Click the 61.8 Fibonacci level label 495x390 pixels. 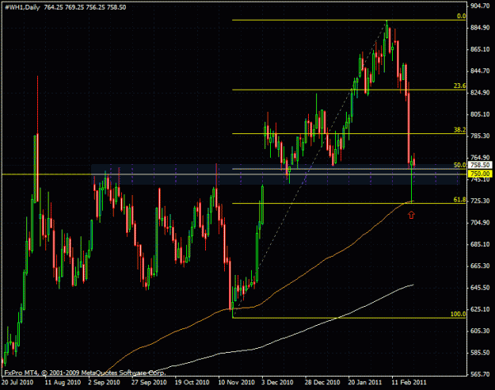pyautogui.click(x=459, y=200)
